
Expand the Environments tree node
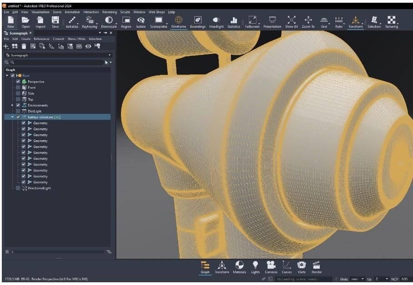coord(12,105)
